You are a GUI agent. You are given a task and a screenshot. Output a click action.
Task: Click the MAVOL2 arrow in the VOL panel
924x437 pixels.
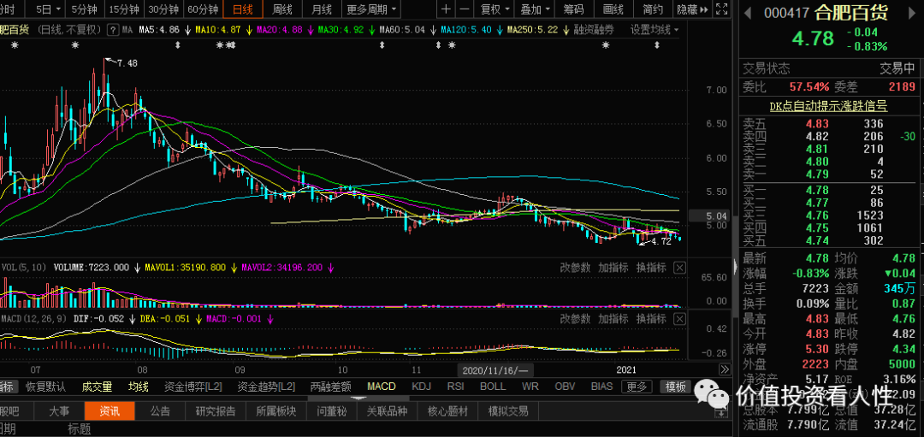point(330,268)
